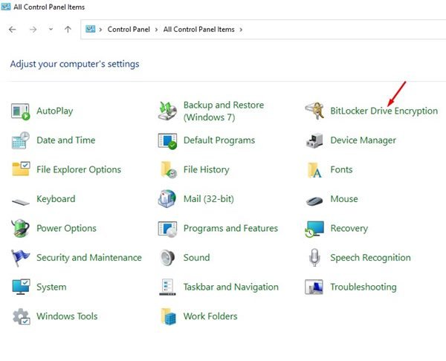Click the Forward navigation arrow
The image size is (446, 361).
[33, 29]
